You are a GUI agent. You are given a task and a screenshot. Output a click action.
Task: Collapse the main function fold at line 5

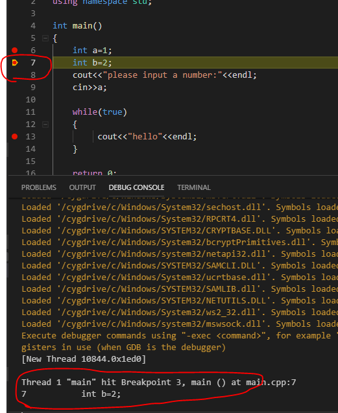click(x=45, y=38)
